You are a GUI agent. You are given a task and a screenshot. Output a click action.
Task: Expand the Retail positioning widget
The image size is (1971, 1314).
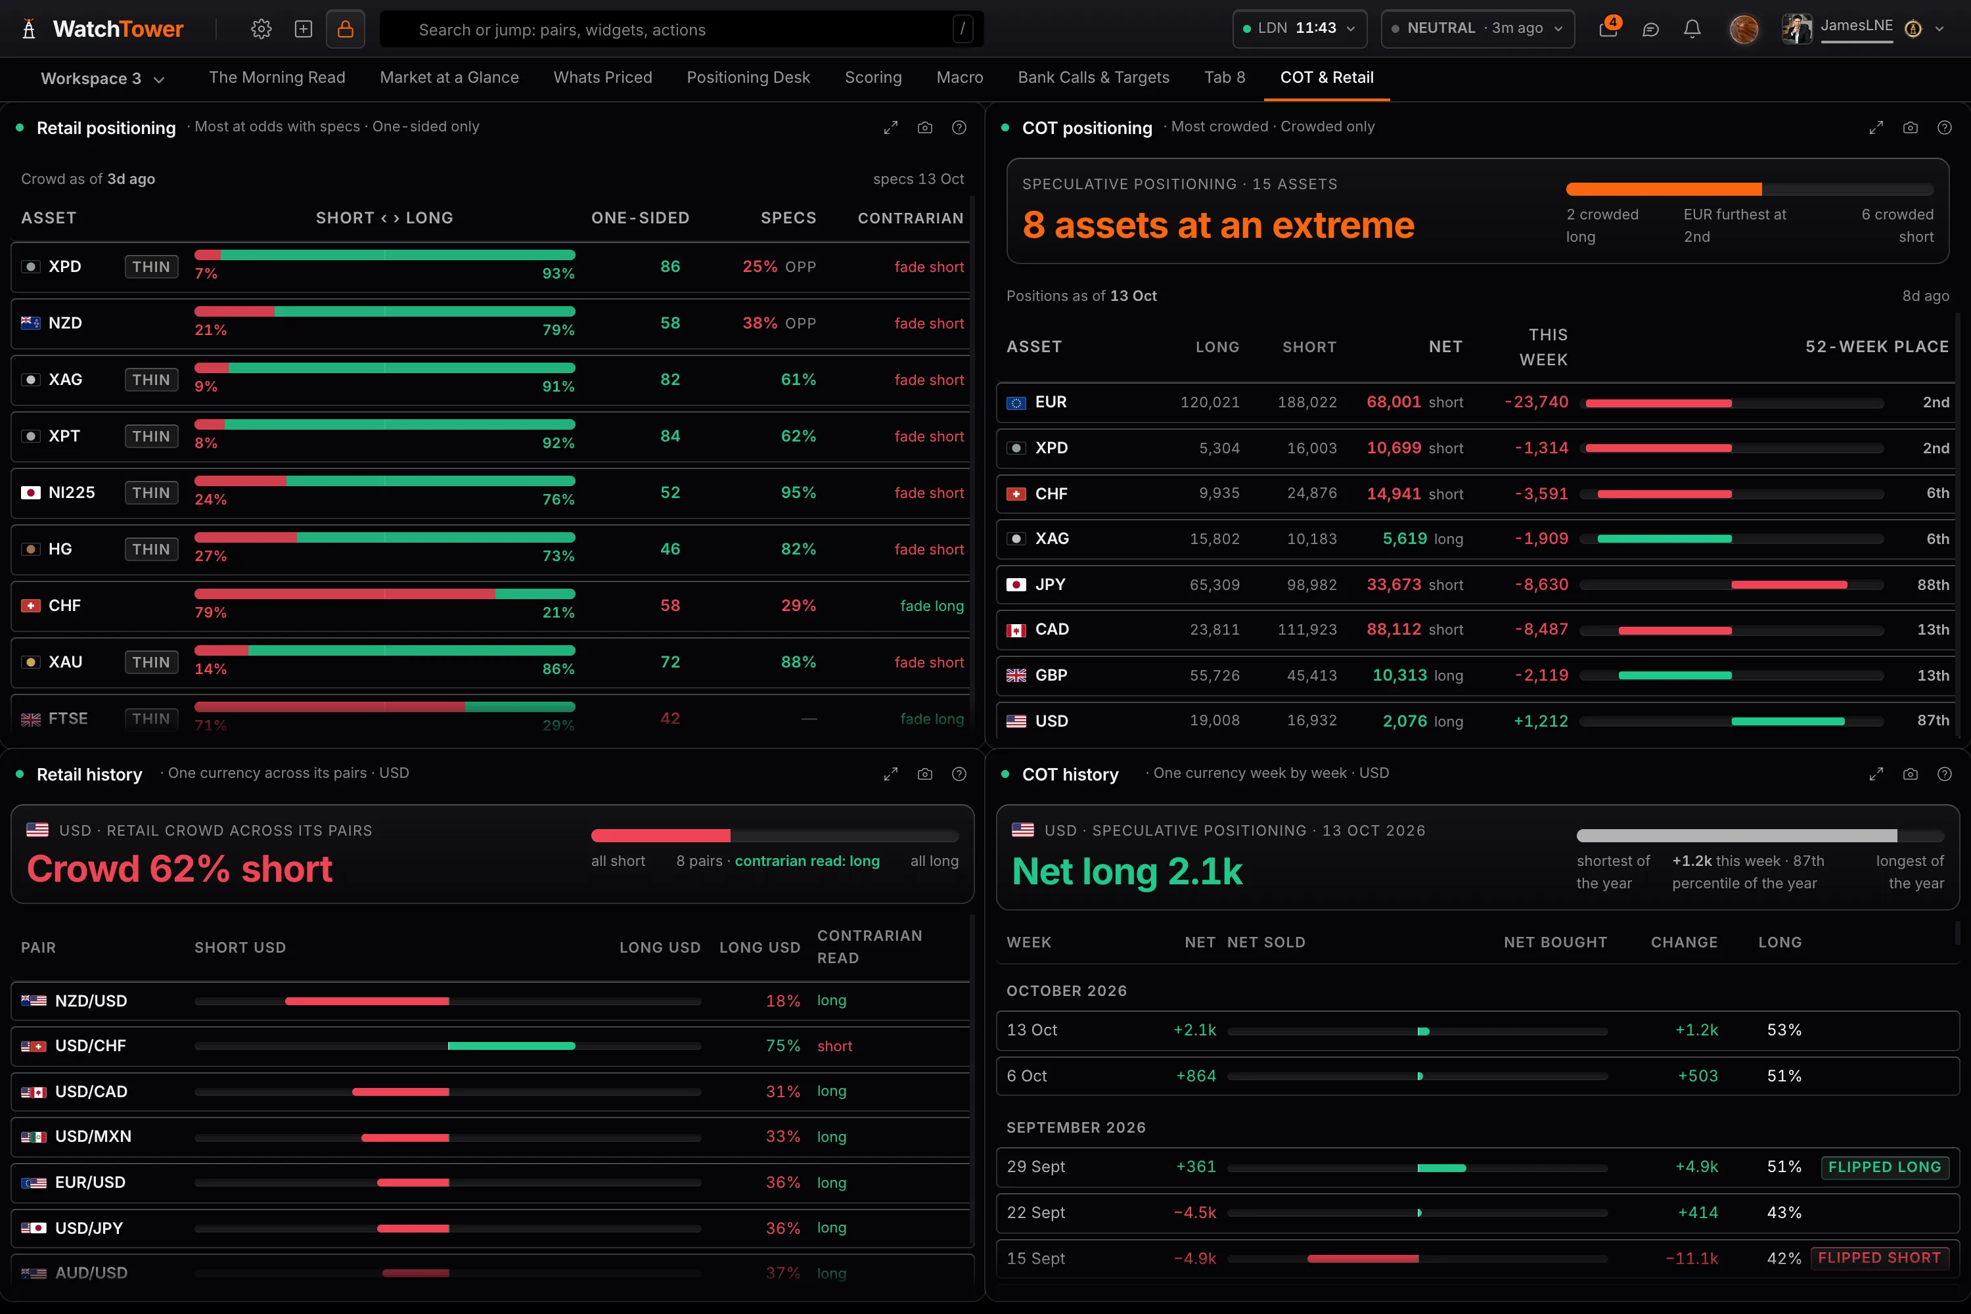point(891,127)
